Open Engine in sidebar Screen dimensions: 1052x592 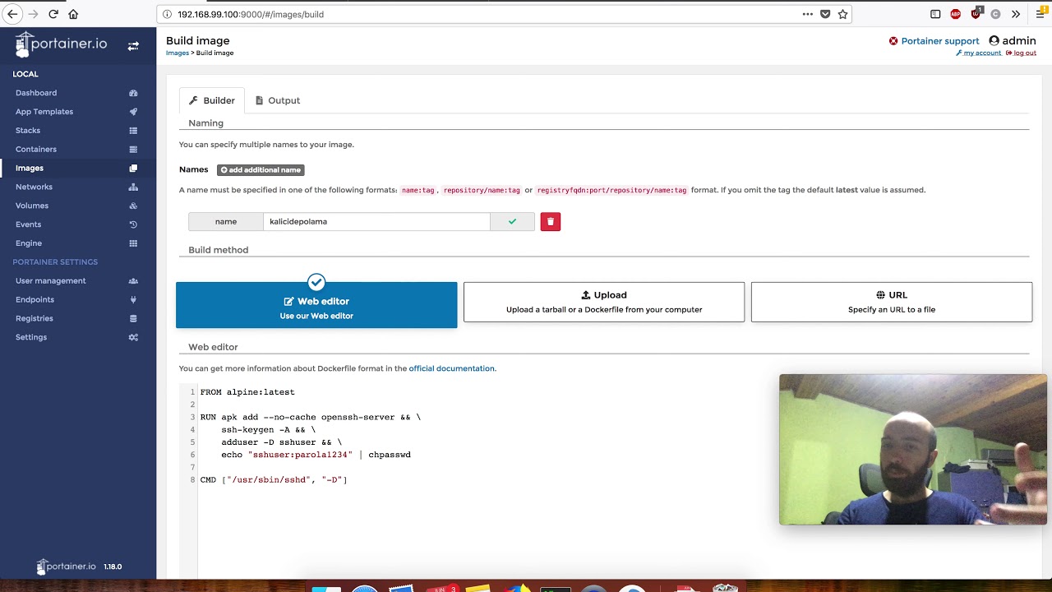tap(29, 243)
